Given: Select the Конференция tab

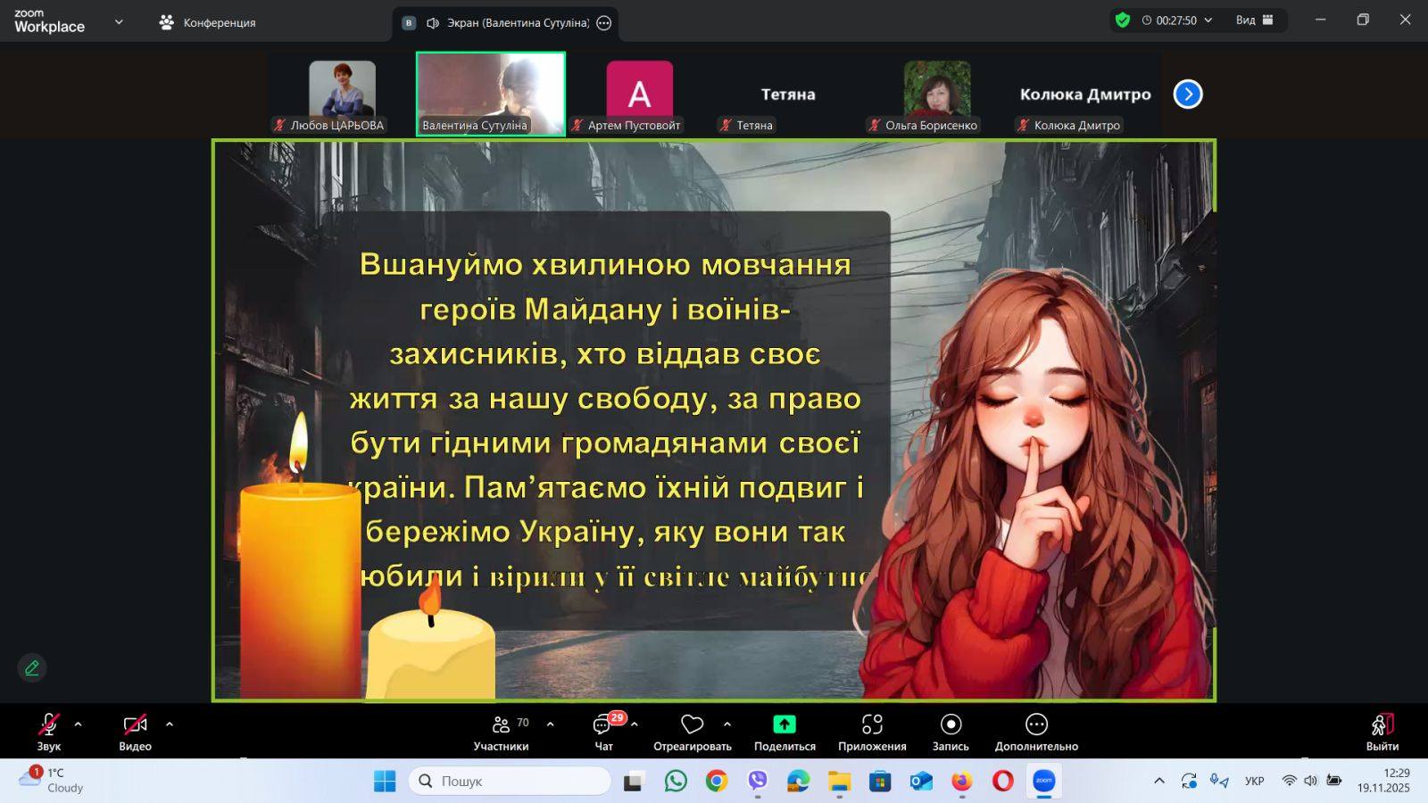Looking at the screenshot, I should pyautogui.click(x=207, y=22).
